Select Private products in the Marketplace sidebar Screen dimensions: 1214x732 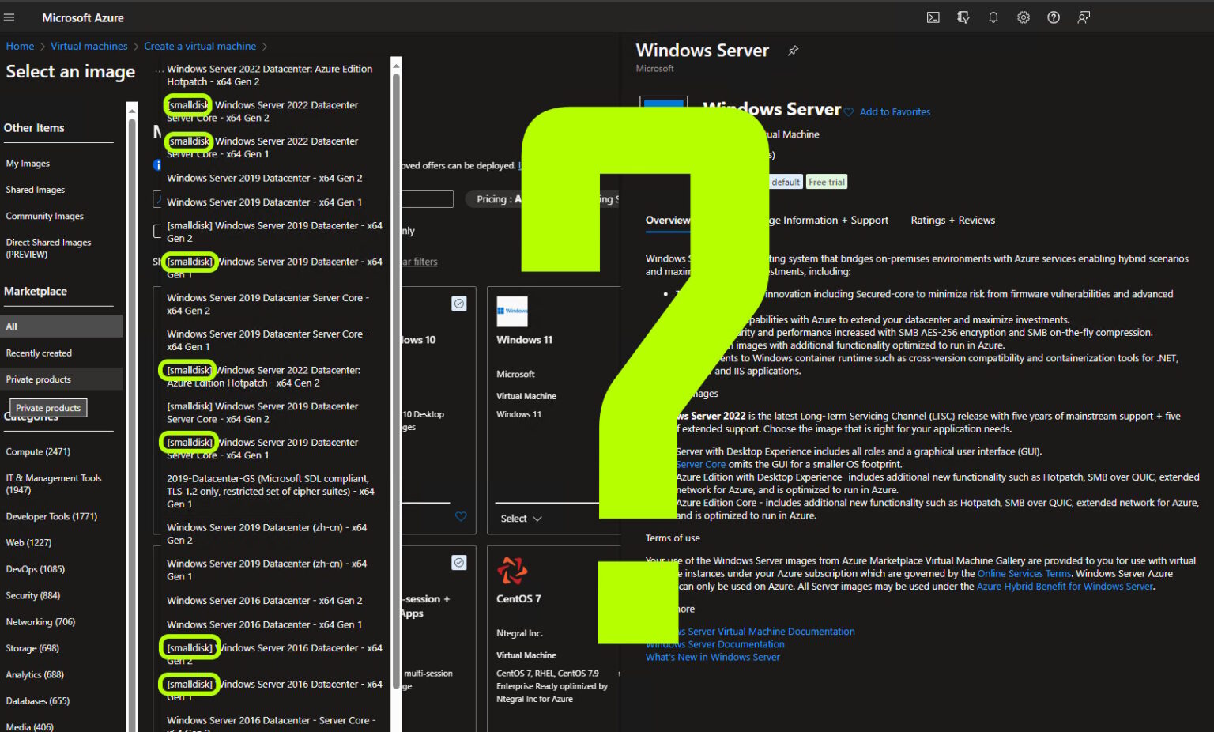tap(38, 379)
